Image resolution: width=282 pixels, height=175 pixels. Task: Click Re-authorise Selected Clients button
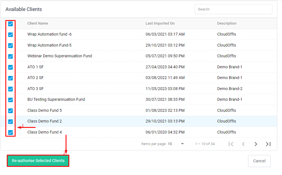38,161
